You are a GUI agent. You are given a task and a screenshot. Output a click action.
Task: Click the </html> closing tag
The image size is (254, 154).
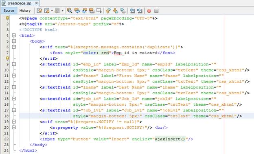28,150
